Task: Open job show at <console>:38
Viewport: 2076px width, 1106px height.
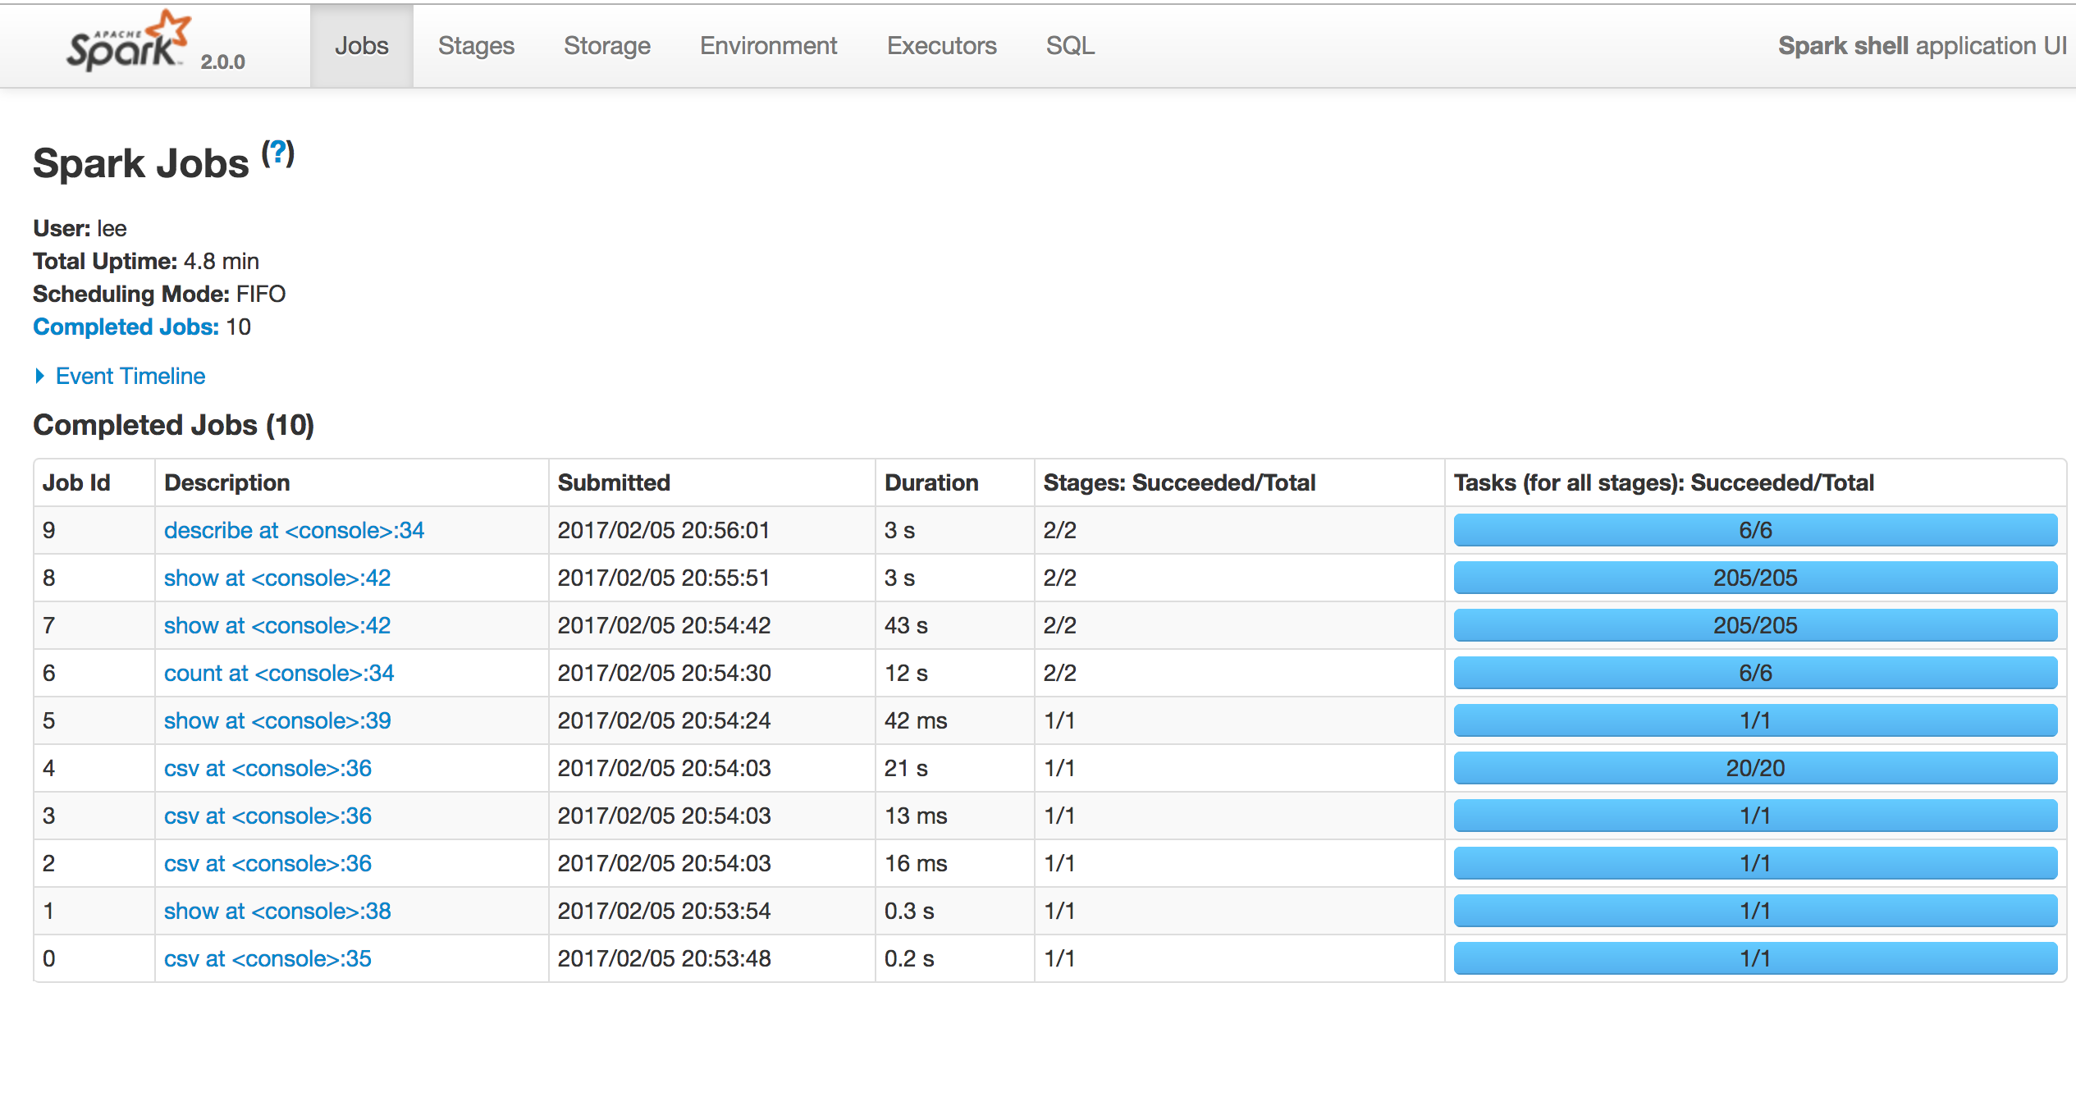Action: (277, 911)
